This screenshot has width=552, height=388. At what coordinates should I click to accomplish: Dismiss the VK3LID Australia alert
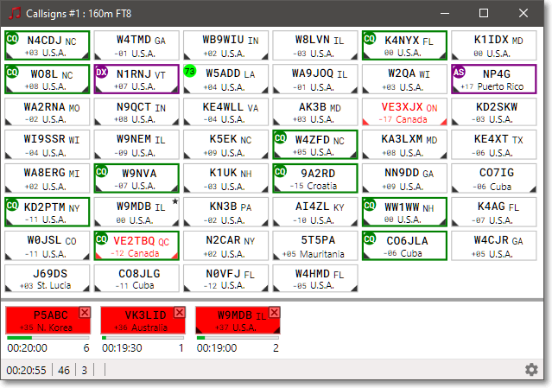pyautogui.click(x=180, y=312)
